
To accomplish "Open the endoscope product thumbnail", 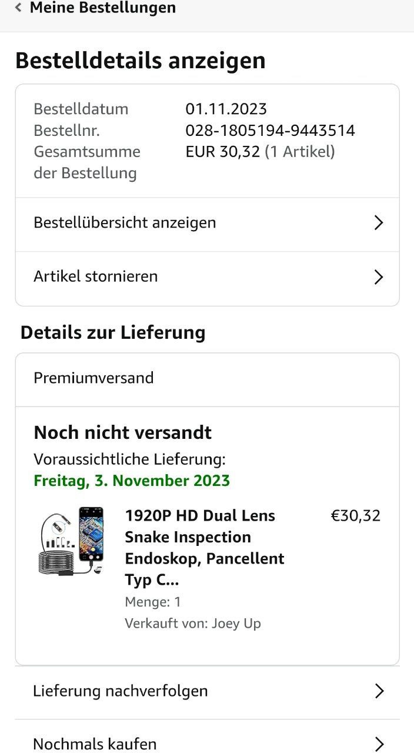I will tap(70, 541).
